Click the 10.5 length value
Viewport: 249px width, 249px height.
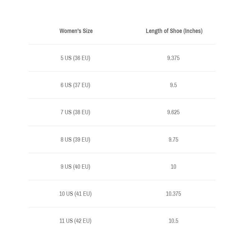pos(173,221)
